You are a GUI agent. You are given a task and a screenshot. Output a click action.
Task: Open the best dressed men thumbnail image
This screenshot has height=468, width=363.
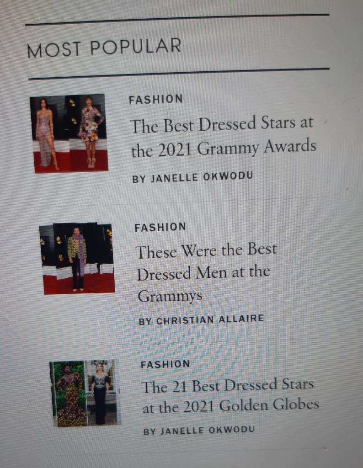(77, 259)
